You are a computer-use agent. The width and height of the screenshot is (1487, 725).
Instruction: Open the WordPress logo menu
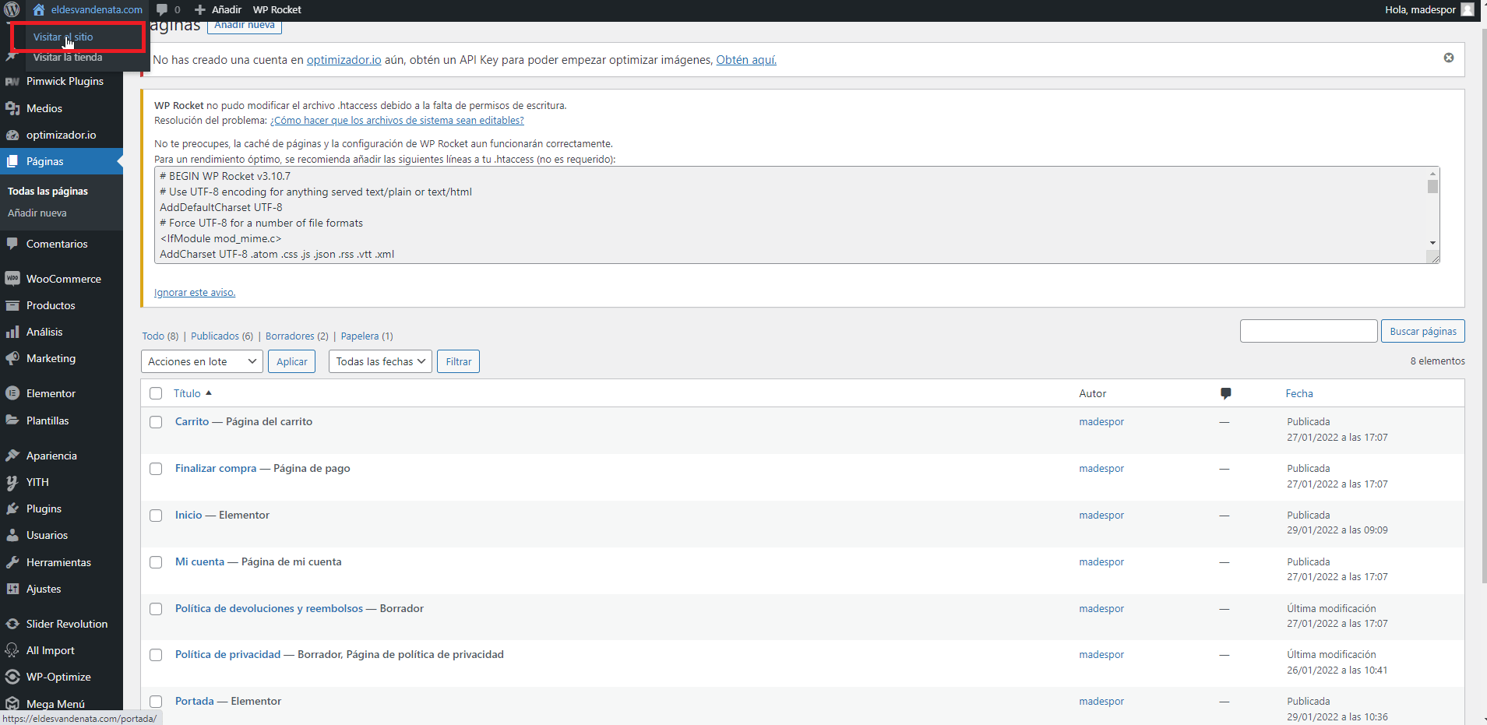(x=12, y=9)
